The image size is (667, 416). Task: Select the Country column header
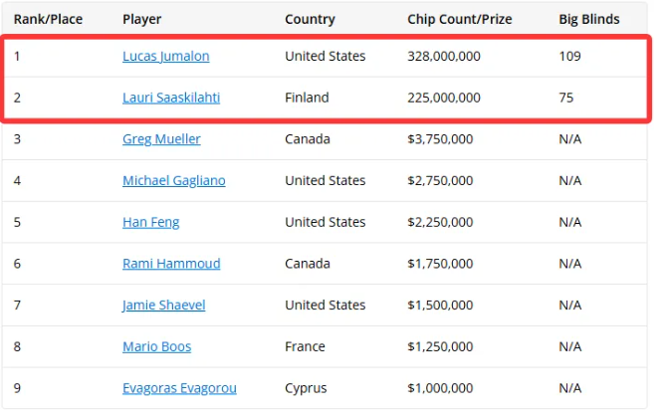click(x=310, y=19)
